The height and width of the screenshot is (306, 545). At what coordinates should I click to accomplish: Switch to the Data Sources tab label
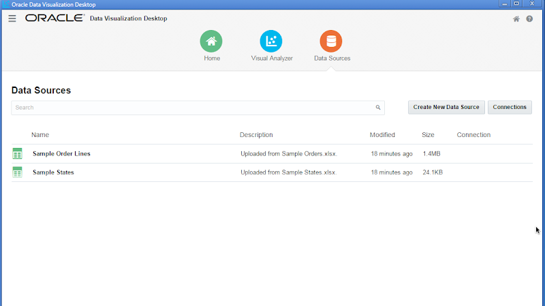[x=332, y=59]
